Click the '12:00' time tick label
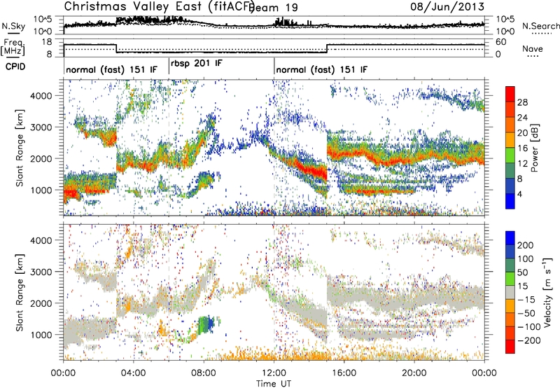560x388 pixels. (x=274, y=373)
